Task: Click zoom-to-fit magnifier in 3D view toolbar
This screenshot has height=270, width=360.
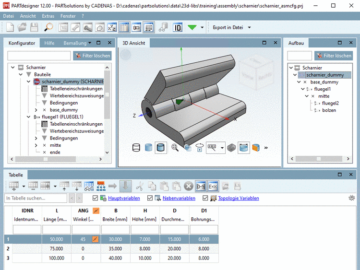Action: coord(175,148)
